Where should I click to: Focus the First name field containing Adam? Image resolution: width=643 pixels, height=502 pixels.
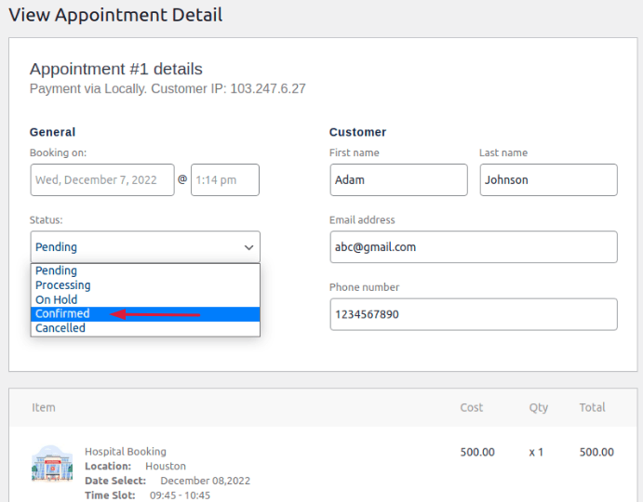398,180
